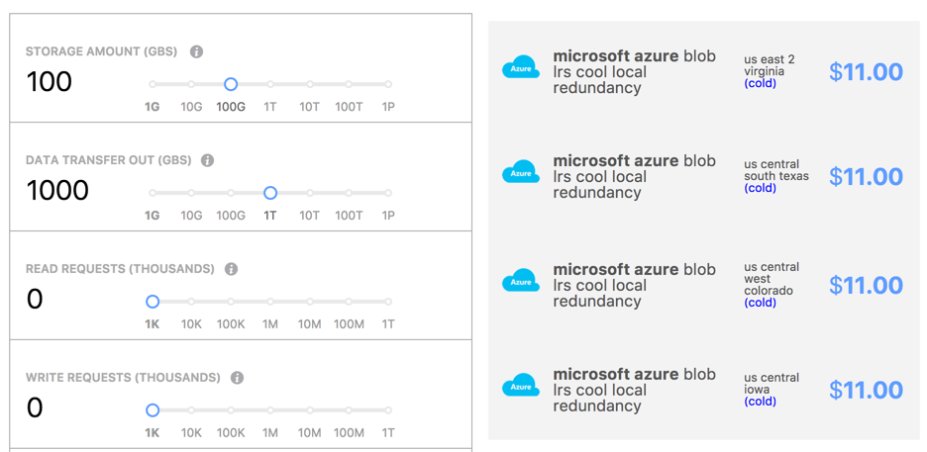
Task: Set Write Requests slider to 100M stop
Action: [x=349, y=410]
